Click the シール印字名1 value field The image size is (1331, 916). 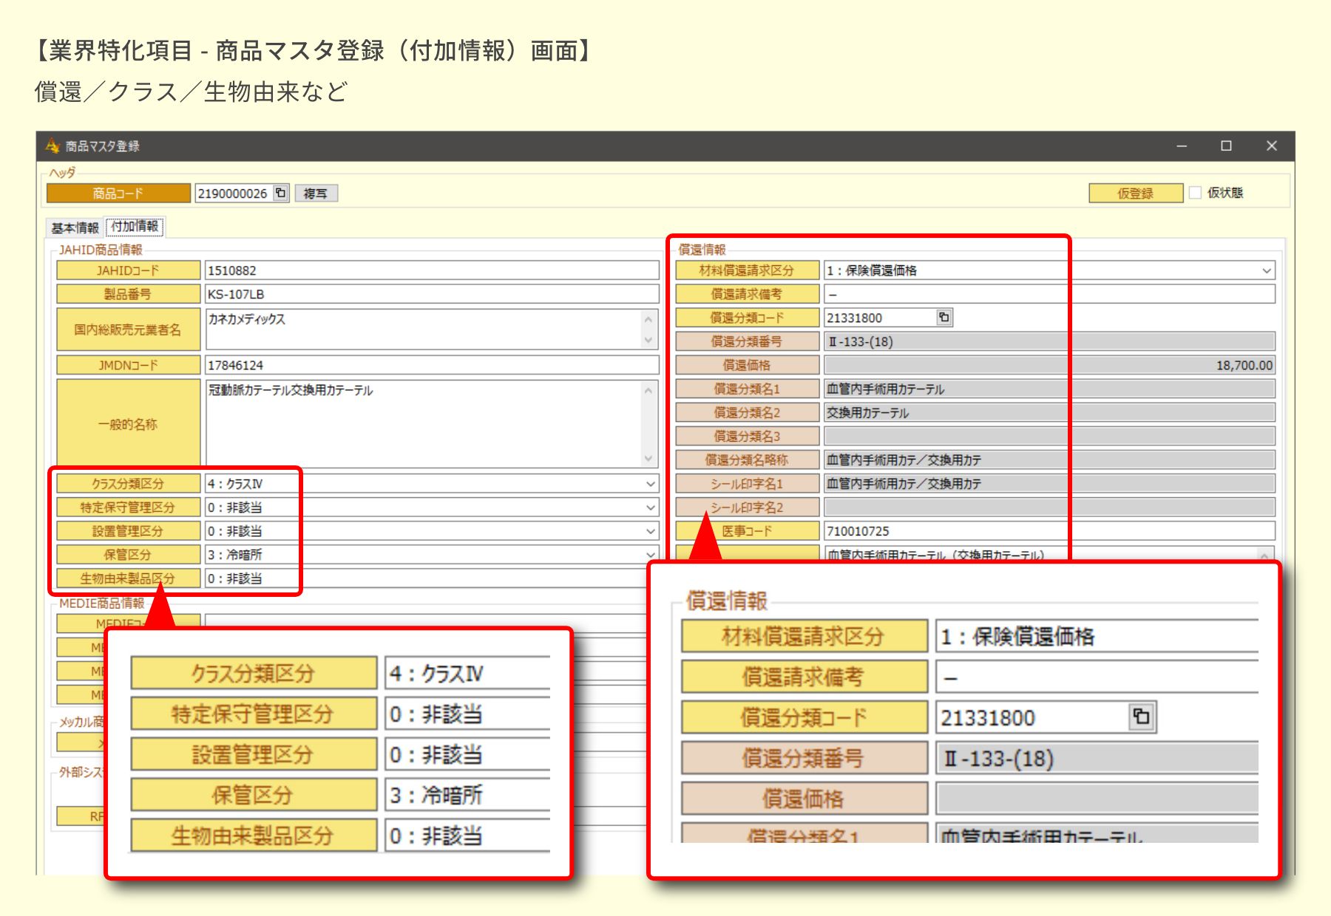(x=1049, y=483)
